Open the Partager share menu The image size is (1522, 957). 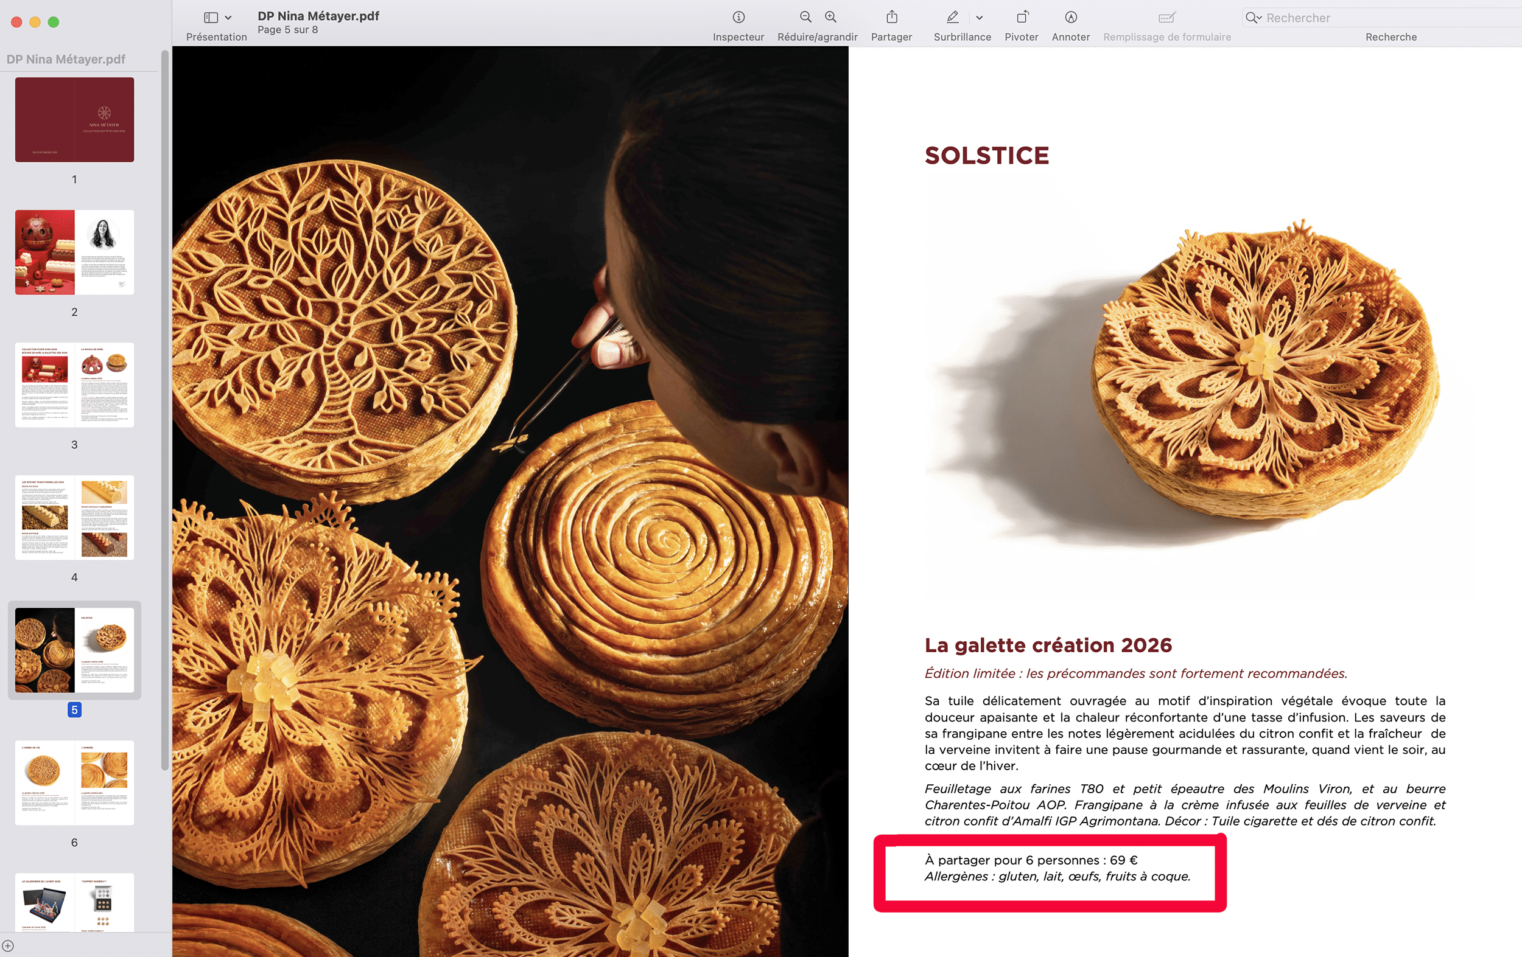coord(891,18)
